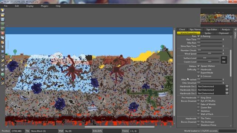Click the Number Clouds slider handle
Viewport: 237px width, 133px height.
[199, 50]
